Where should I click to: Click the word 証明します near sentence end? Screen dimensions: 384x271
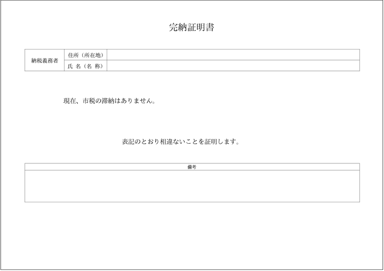click(x=220, y=142)
